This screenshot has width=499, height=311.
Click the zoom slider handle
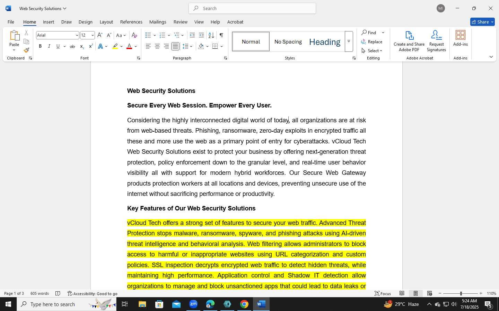click(x=461, y=293)
